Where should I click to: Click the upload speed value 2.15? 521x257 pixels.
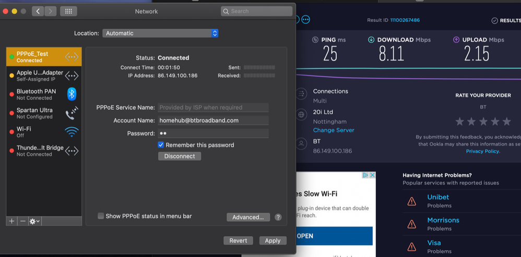(x=477, y=54)
